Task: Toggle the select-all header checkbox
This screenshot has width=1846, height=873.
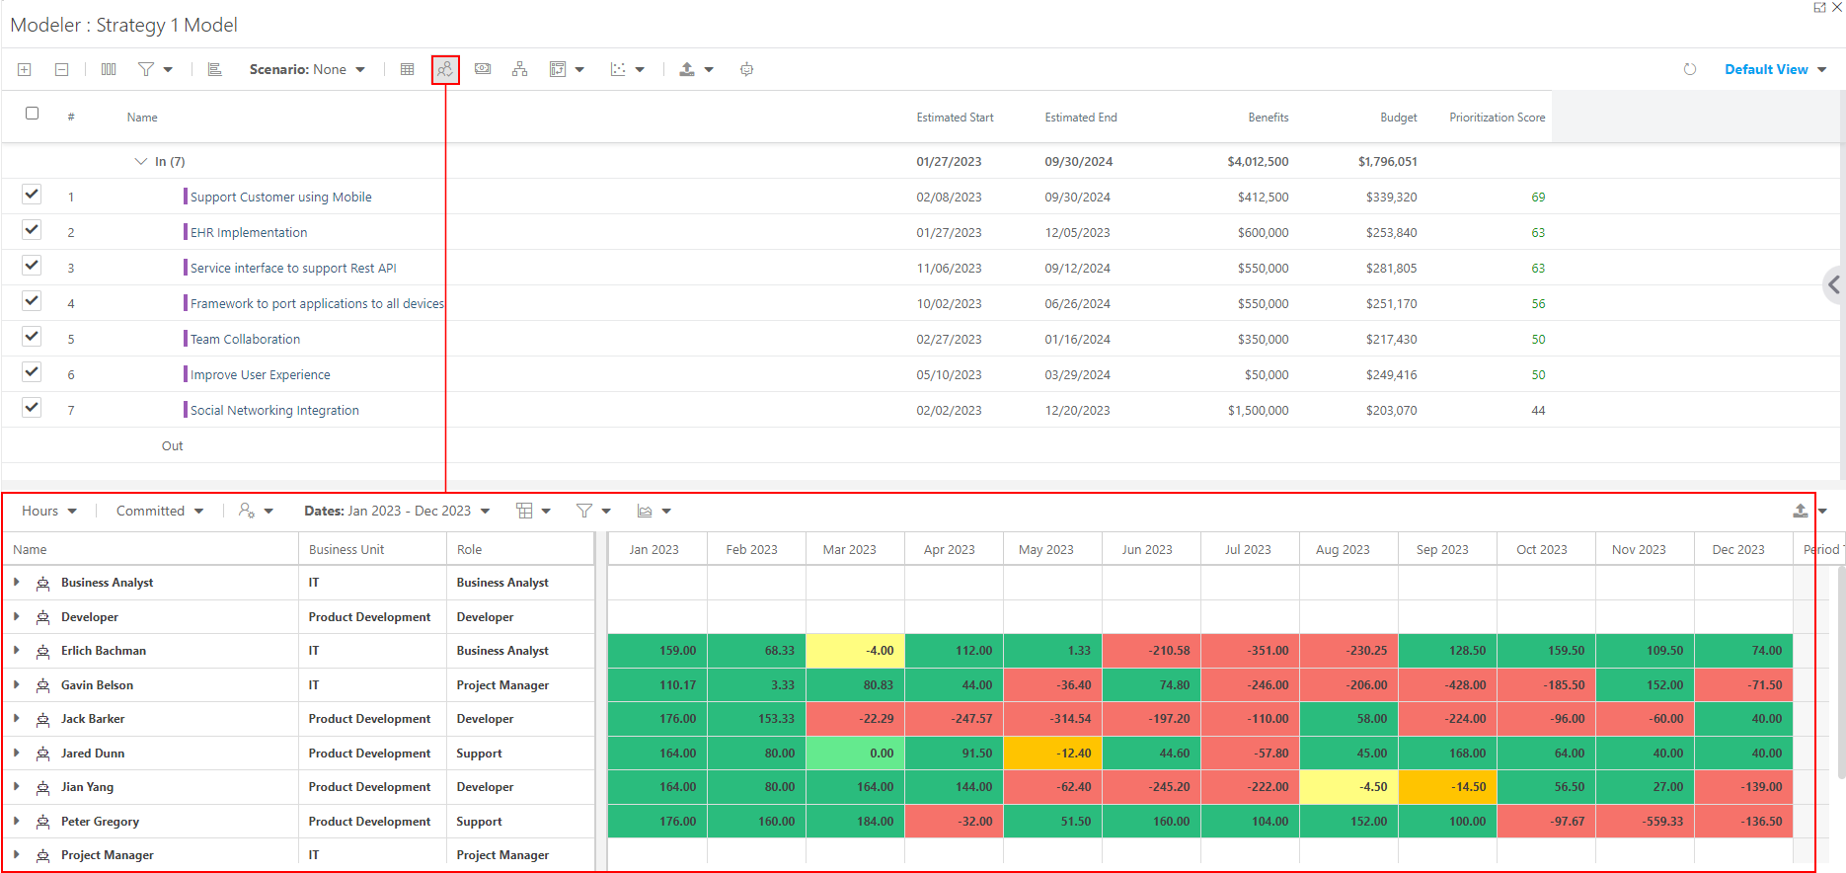Action: coord(32,114)
